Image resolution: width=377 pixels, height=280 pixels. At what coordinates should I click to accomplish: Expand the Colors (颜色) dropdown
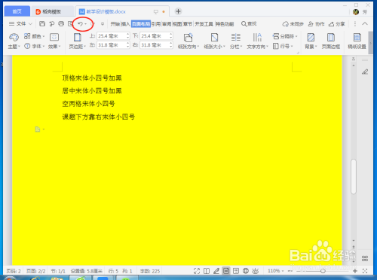44,36
